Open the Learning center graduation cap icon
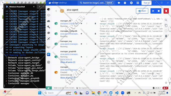The width and height of the screenshot is (171, 96). point(119,3)
